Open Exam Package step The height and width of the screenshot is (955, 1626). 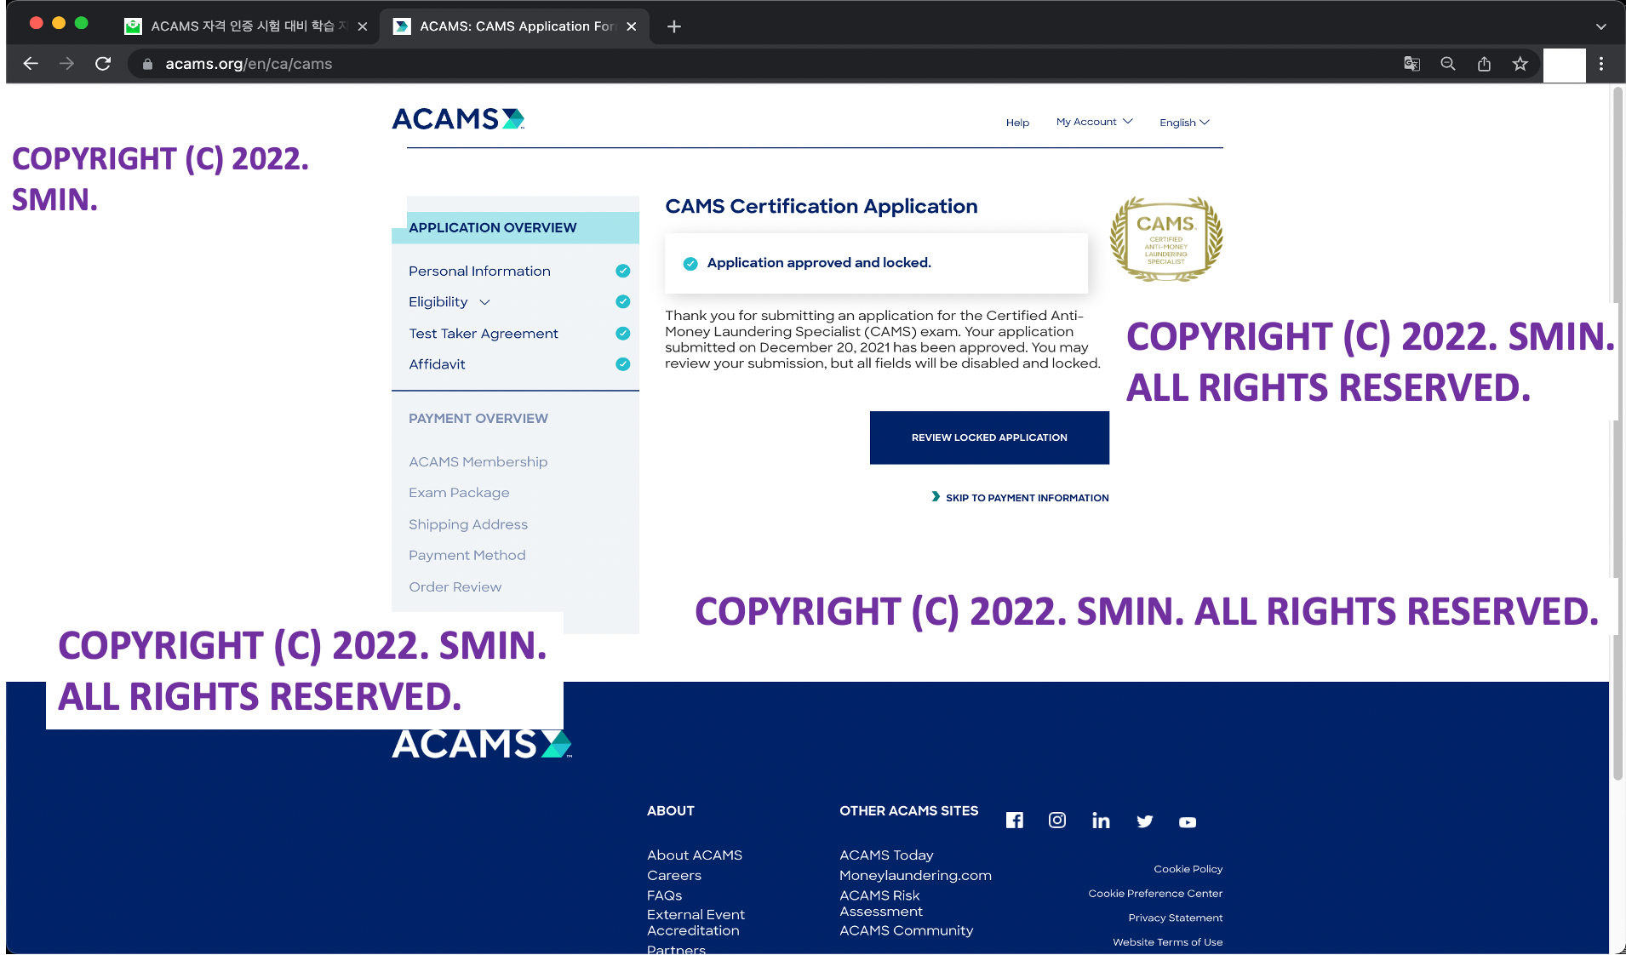(x=459, y=493)
